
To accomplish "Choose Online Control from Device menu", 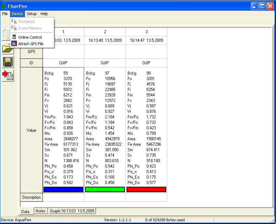I will (x=32, y=37).
